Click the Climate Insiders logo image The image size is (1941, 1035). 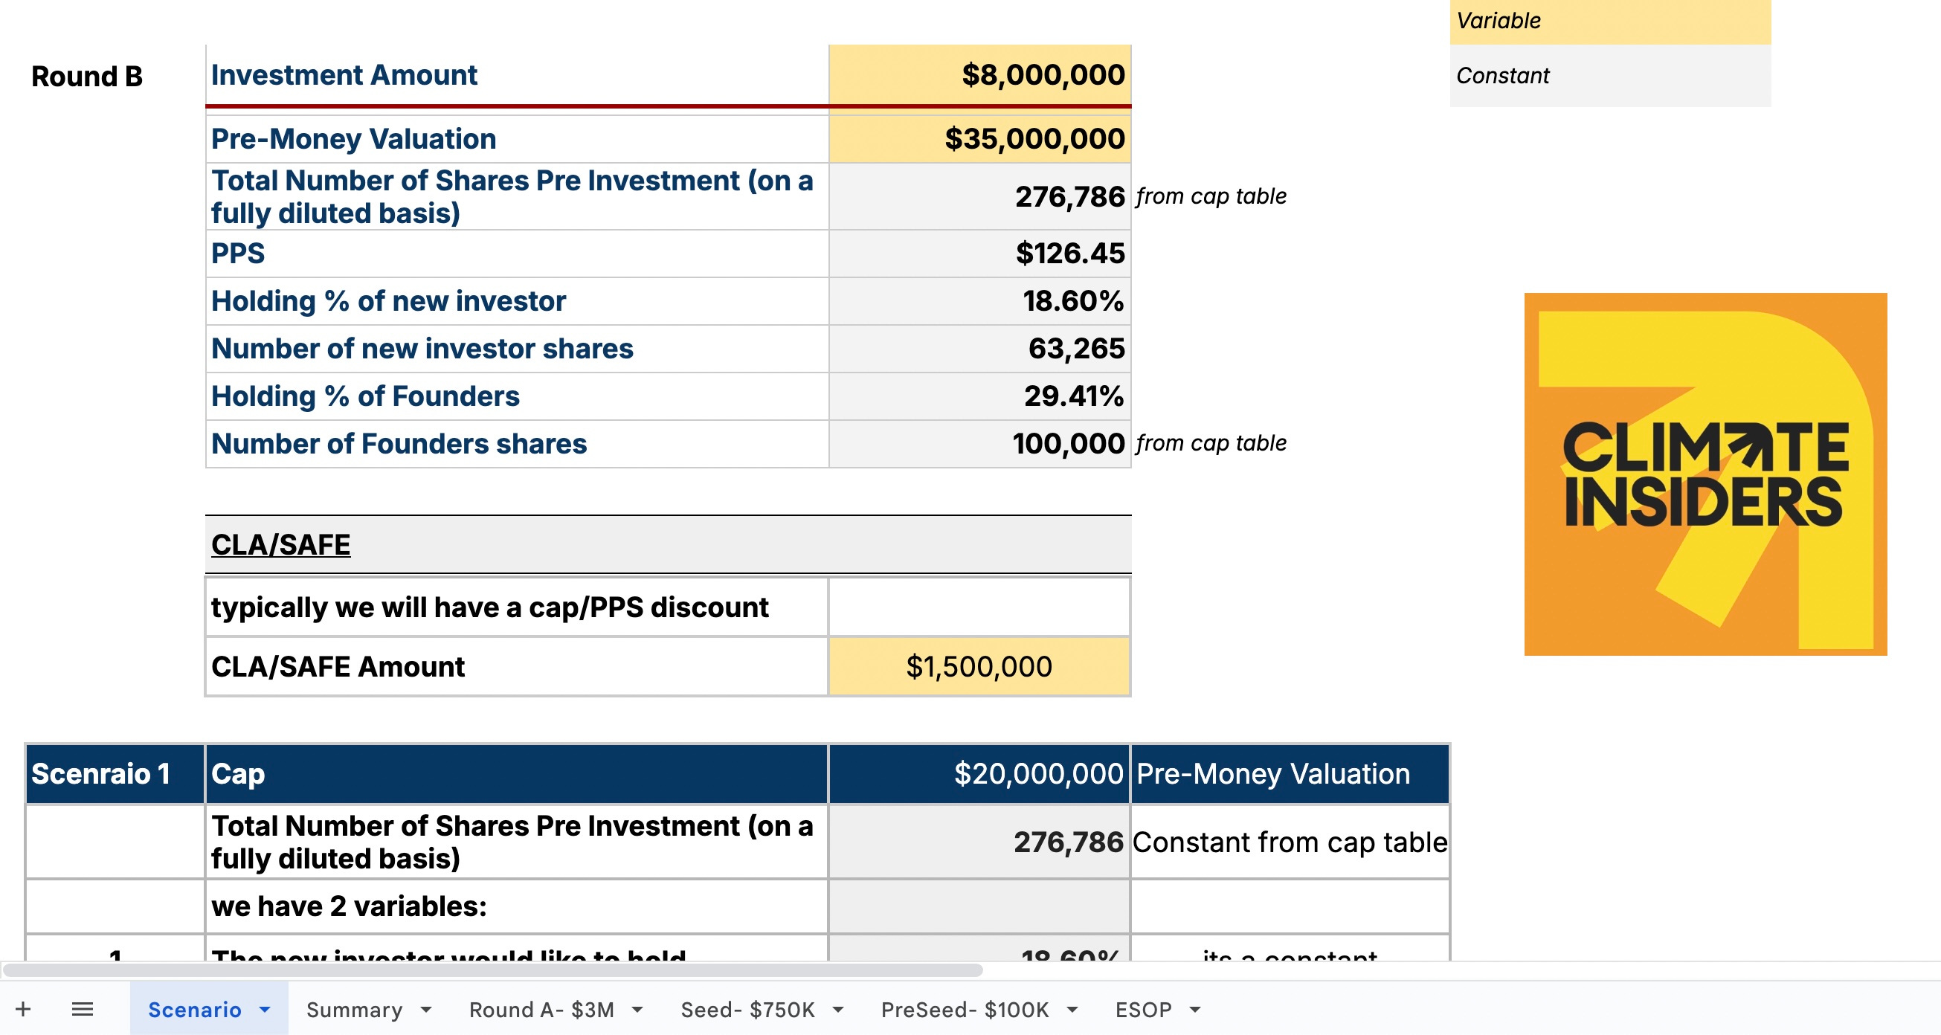tap(1705, 474)
